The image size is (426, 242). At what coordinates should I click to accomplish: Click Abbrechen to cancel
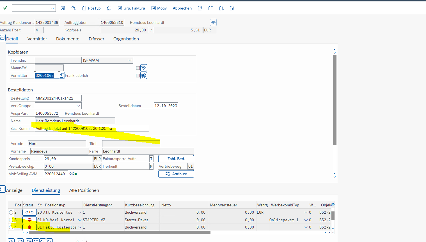pyautogui.click(x=182, y=8)
